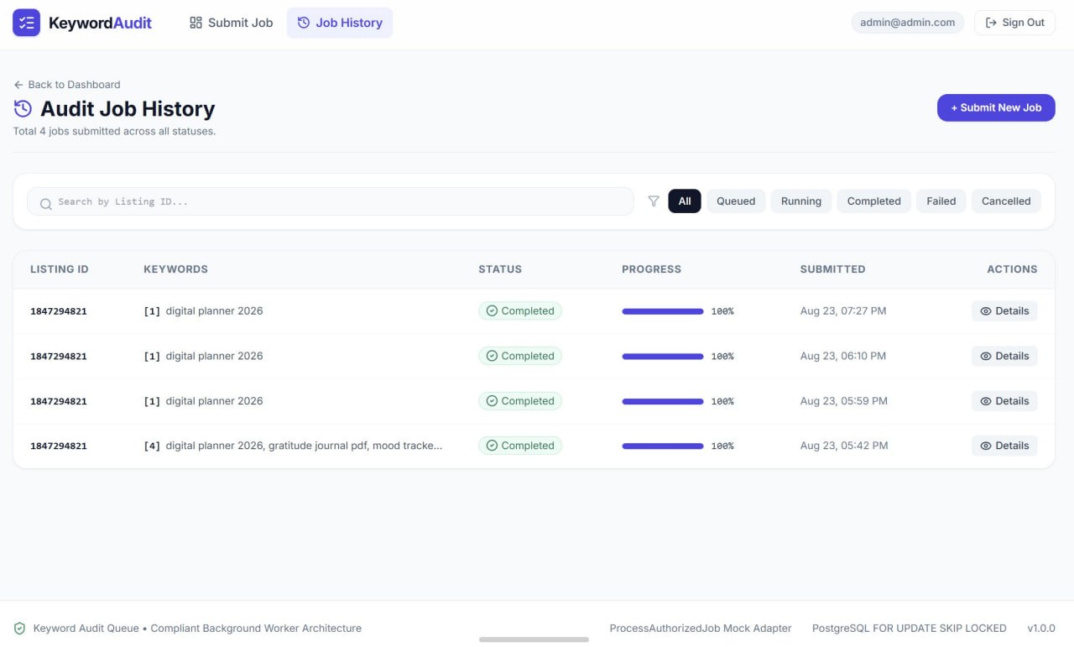The height and width of the screenshot is (647, 1074).
Task: Follow the Back to Dashboard link
Action: click(x=67, y=85)
